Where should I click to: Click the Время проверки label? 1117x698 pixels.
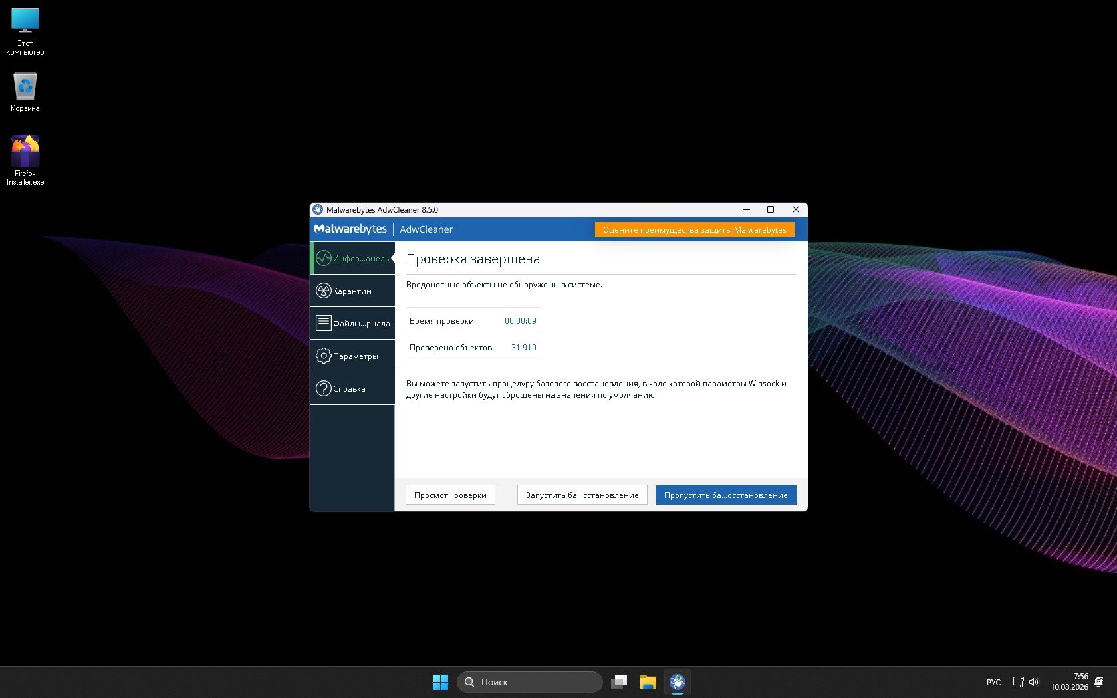click(443, 320)
